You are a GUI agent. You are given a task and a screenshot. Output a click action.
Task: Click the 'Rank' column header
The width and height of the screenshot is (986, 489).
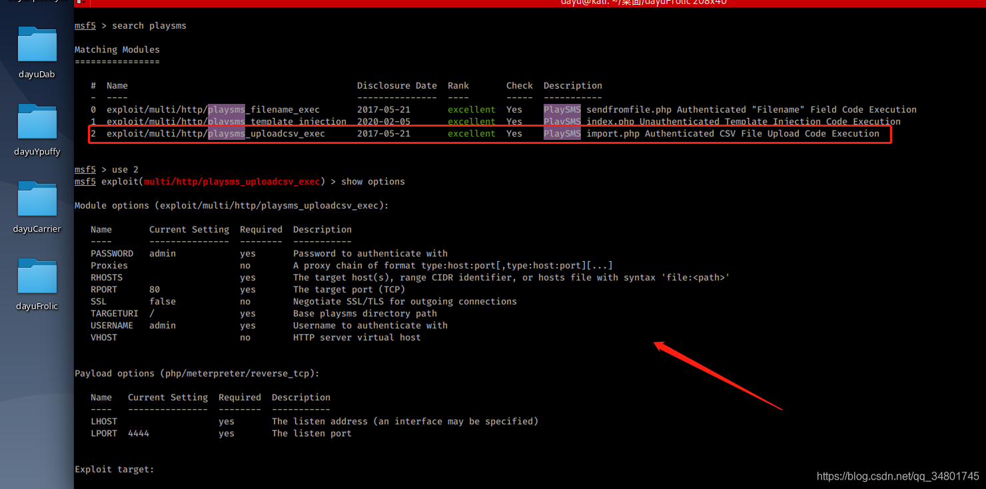click(x=458, y=85)
